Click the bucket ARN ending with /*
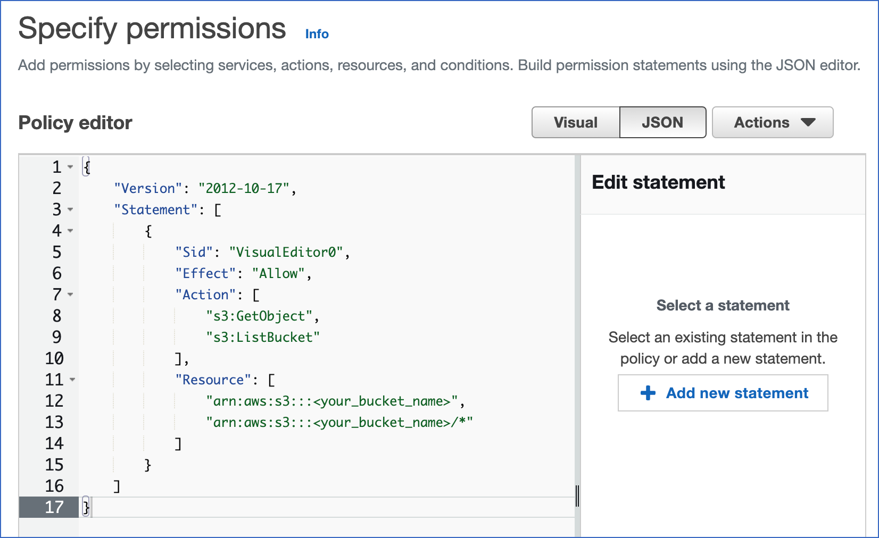The image size is (879, 538). click(x=339, y=422)
